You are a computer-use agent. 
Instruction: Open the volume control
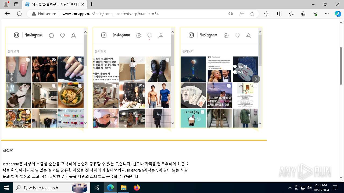click(309, 188)
